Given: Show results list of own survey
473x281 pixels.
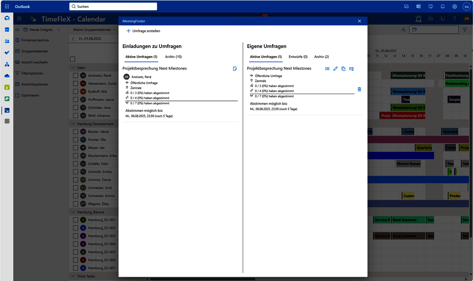Looking at the screenshot, I should [x=327, y=69].
